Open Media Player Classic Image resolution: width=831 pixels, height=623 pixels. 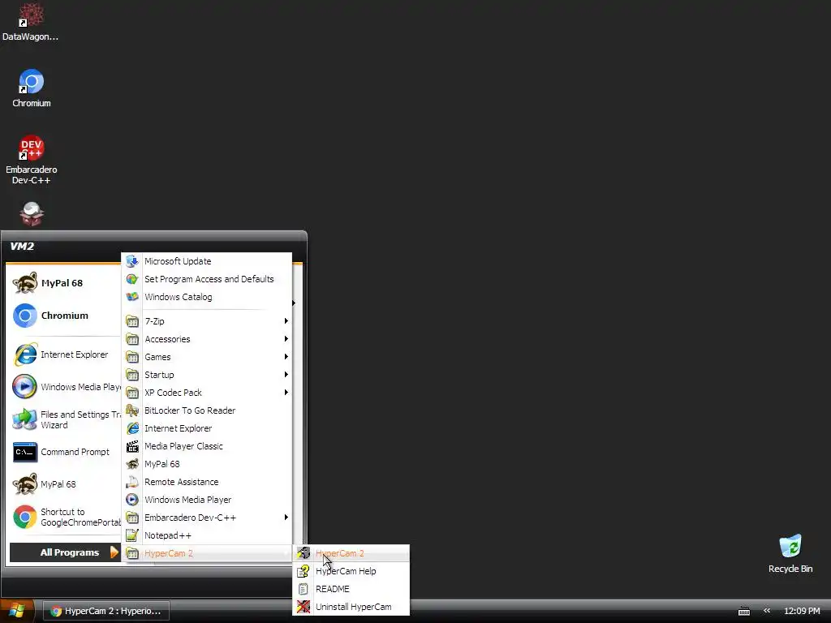[x=207, y=446]
